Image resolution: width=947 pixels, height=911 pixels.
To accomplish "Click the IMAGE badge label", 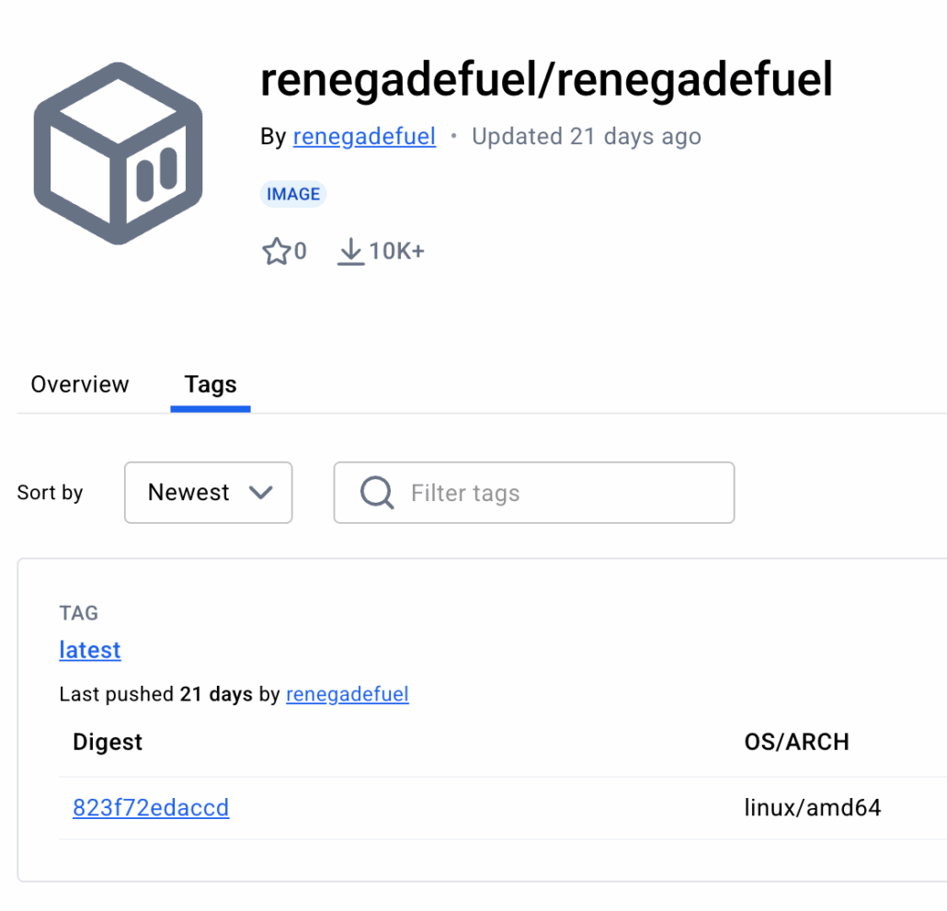I will 293,194.
